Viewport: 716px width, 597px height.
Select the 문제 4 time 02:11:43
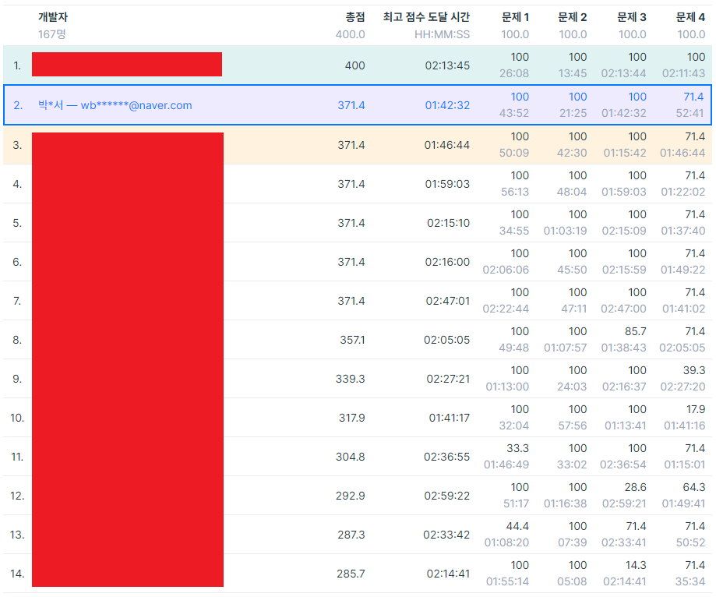[x=683, y=73]
